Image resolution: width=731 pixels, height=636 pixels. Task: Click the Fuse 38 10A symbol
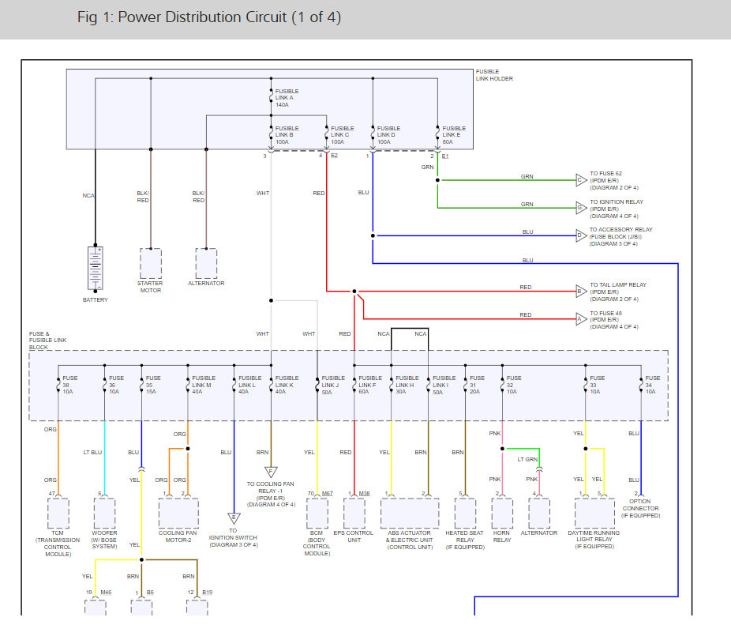(x=58, y=385)
